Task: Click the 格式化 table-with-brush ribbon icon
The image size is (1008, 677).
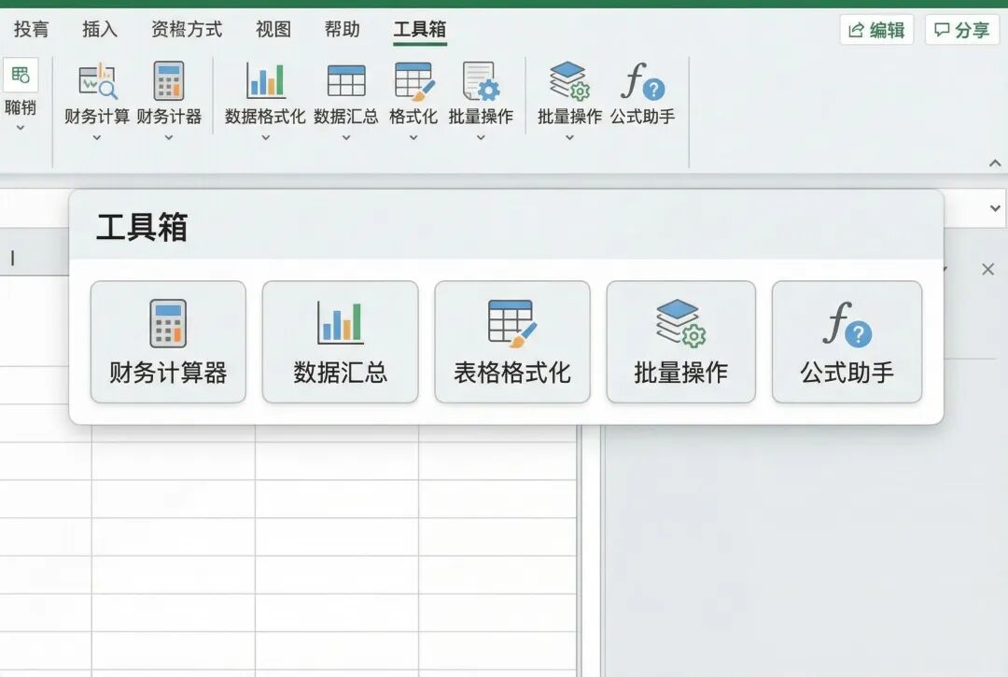Action: pyautogui.click(x=414, y=81)
